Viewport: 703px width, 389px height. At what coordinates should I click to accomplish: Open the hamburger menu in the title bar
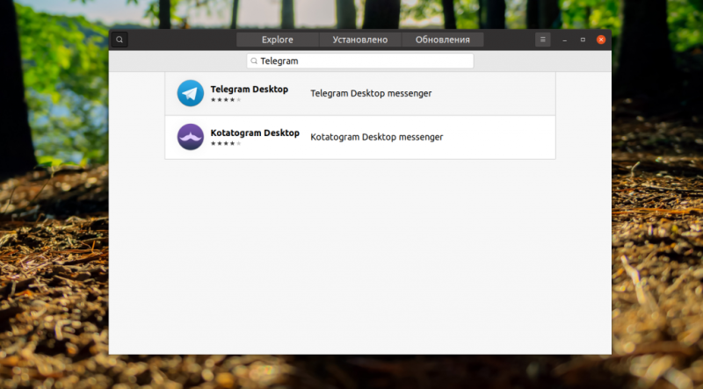(542, 40)
